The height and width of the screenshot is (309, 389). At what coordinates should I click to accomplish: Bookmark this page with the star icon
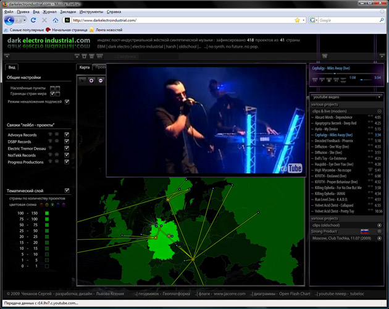(297, 20)
